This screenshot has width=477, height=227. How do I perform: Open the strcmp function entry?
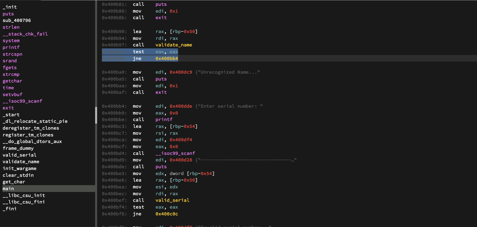coord(11,74)
